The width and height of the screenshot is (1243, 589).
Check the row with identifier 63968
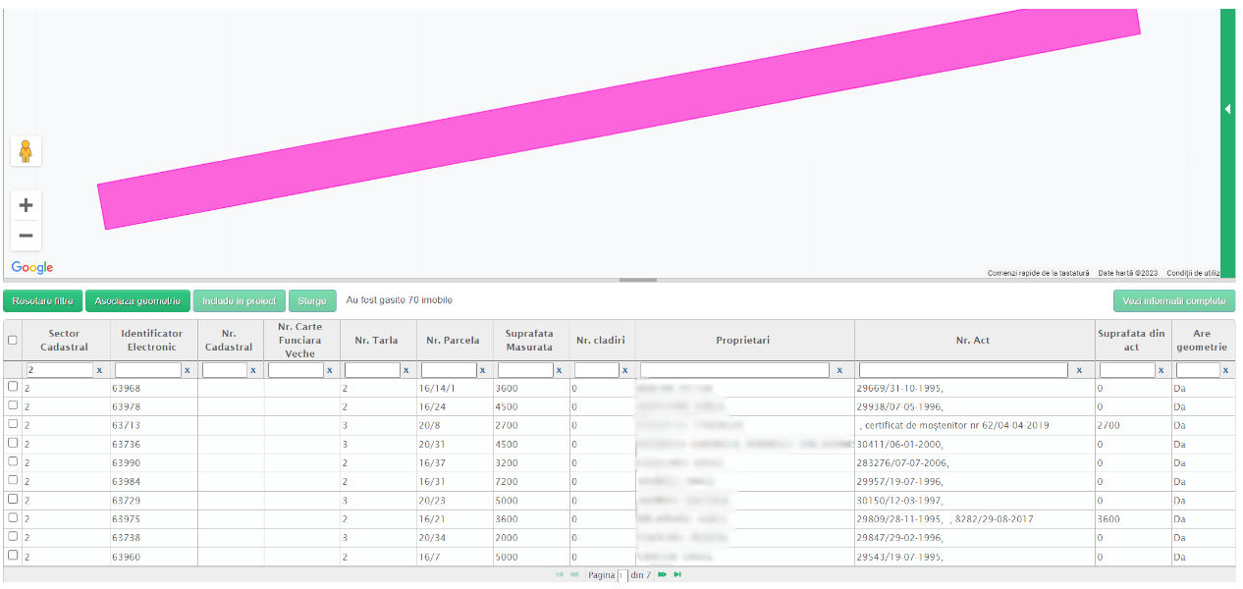(13, 387)
